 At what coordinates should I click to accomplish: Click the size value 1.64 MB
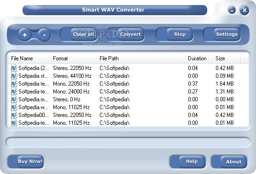(x=225, y=84)
